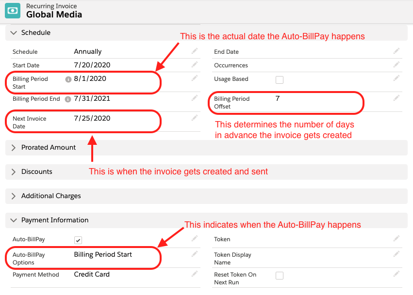The image size is (413, 295).
Task: Uncheck the Auto-BillPay checkbox
Action: tap(78, 240)
